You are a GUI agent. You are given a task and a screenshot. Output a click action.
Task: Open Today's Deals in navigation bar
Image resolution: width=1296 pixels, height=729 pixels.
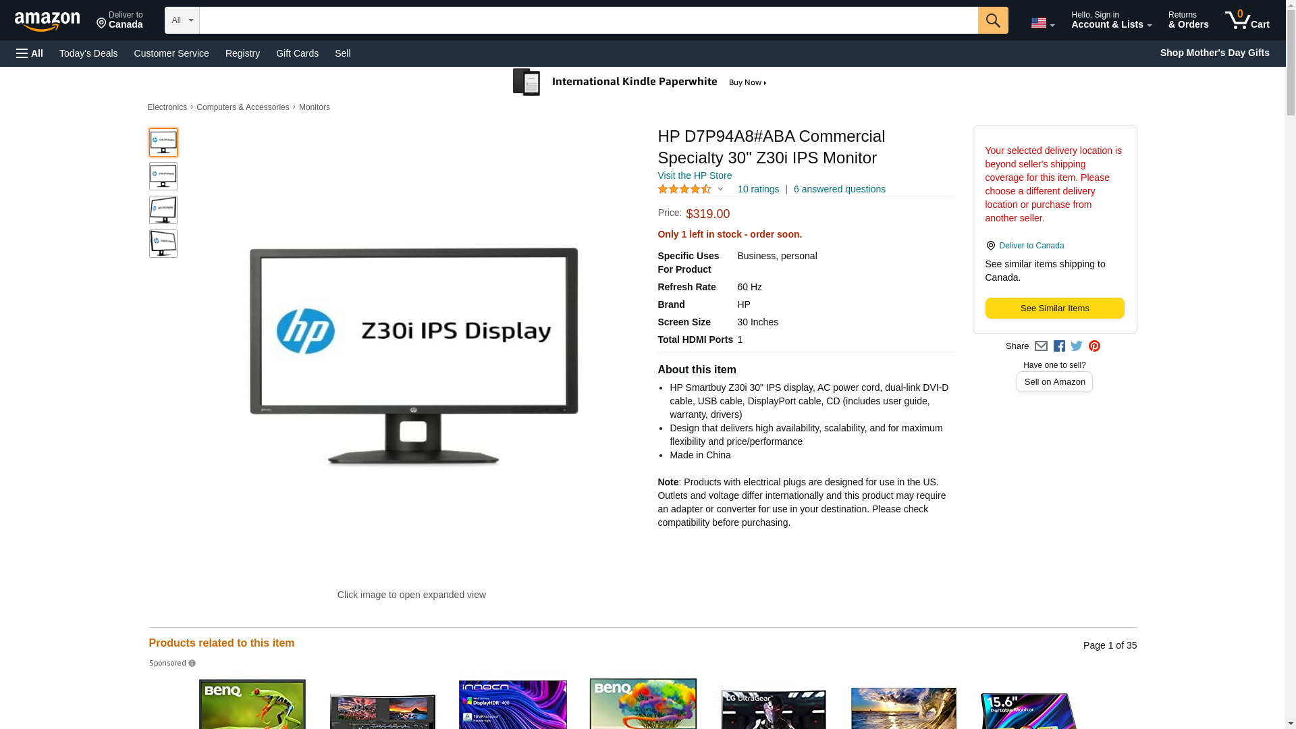(88, 53)
